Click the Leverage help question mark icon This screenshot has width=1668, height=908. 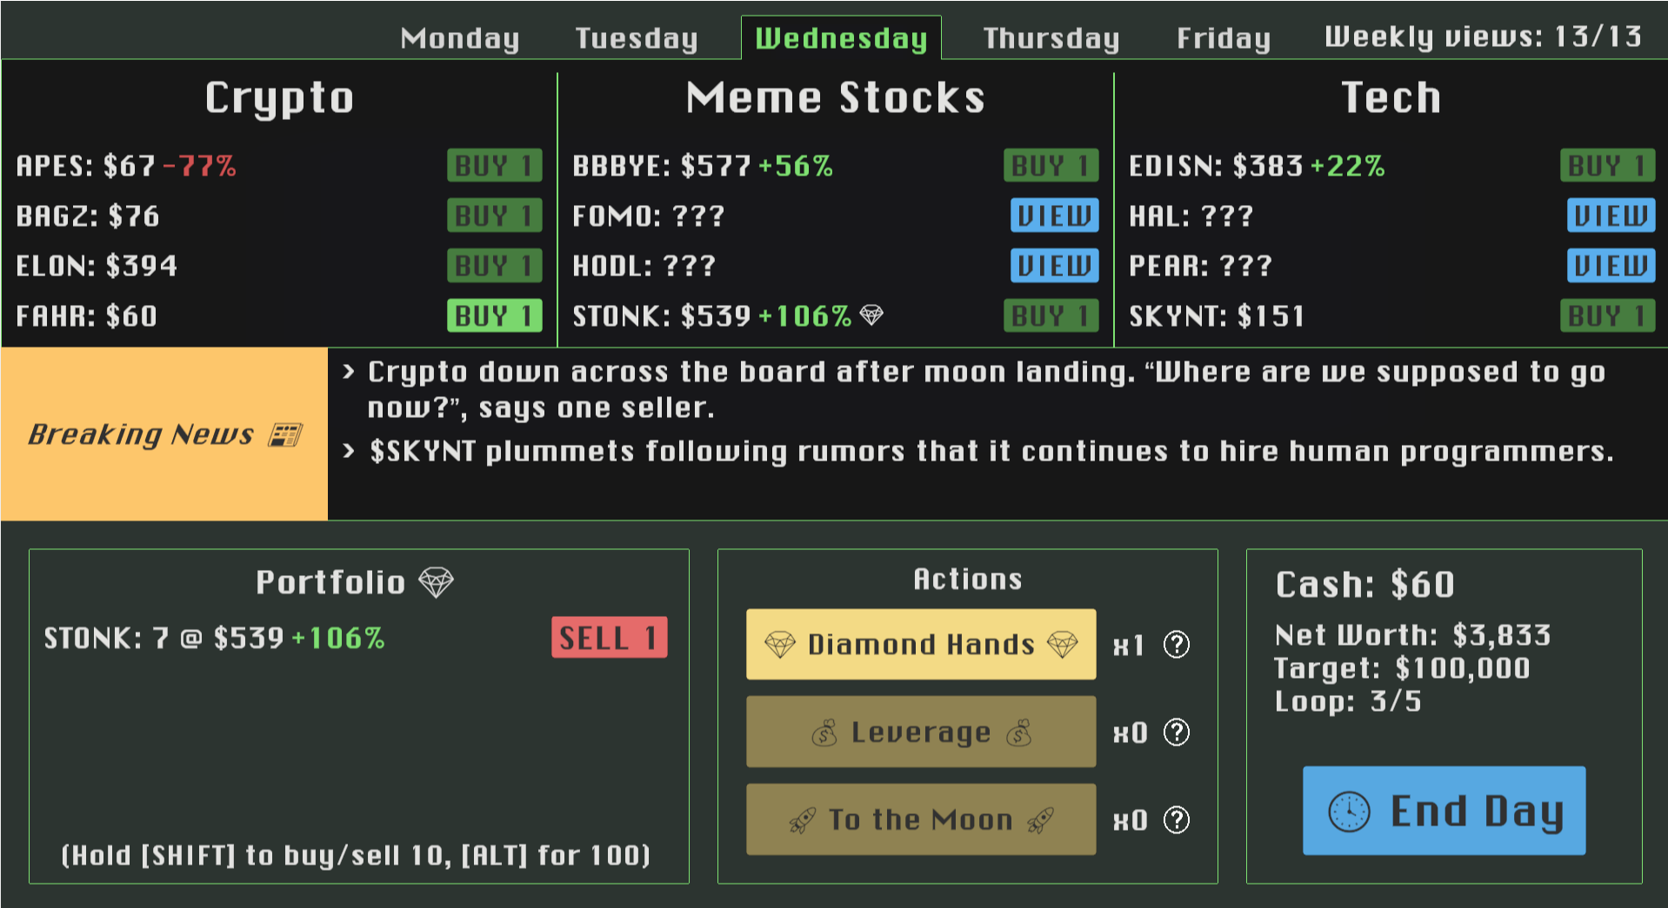coord(1176,732)
